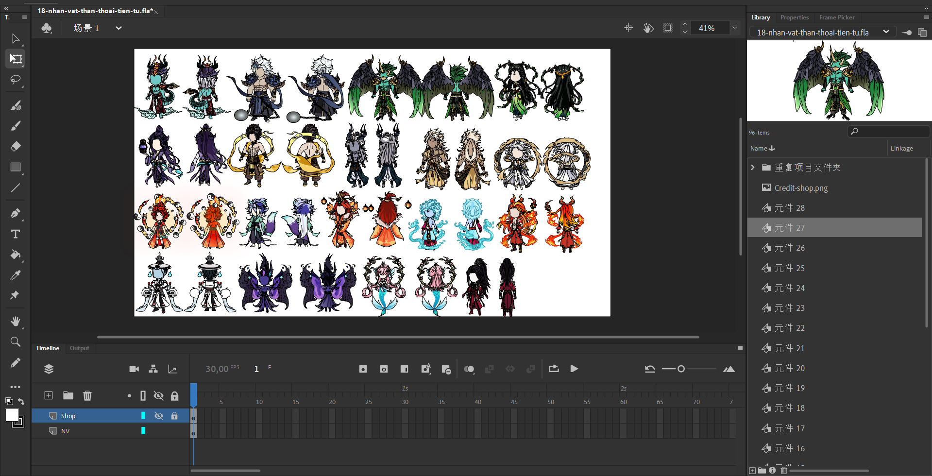Add a new layer in timeline
Screen dimensions: 932x476
pos(49,395)
